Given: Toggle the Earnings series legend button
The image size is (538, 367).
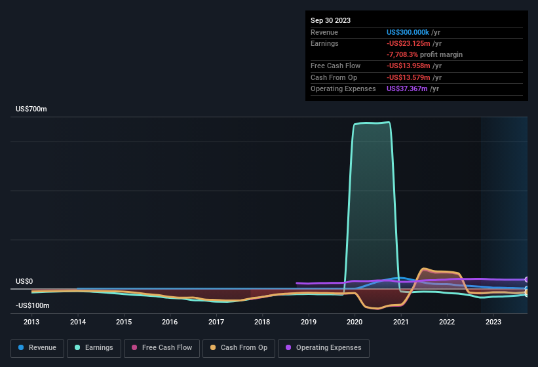Looking at the screenshot, I should tap(94, 348).
